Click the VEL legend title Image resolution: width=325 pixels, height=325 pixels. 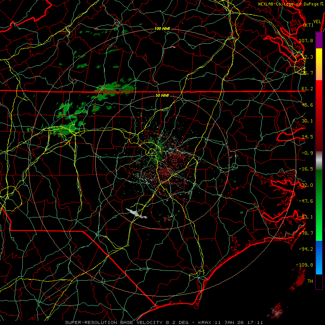click(x=317, y=22)
